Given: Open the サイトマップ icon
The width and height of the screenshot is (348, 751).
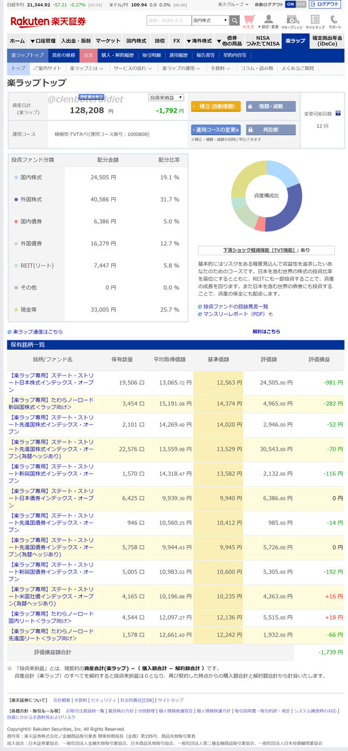Looking at the screenshot, I should click(314, 21).
